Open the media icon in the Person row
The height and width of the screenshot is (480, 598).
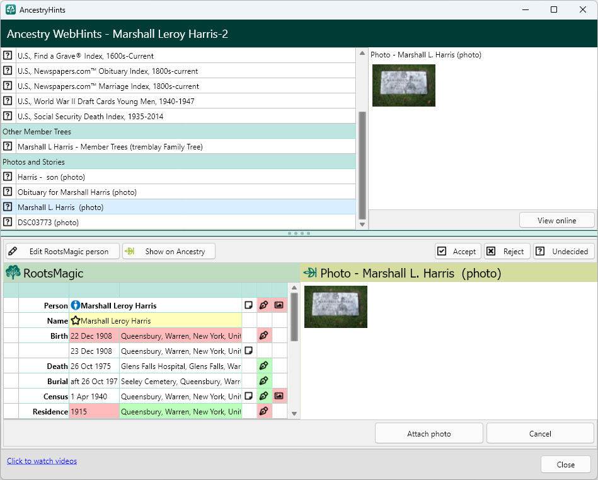(x=279, y=305)
